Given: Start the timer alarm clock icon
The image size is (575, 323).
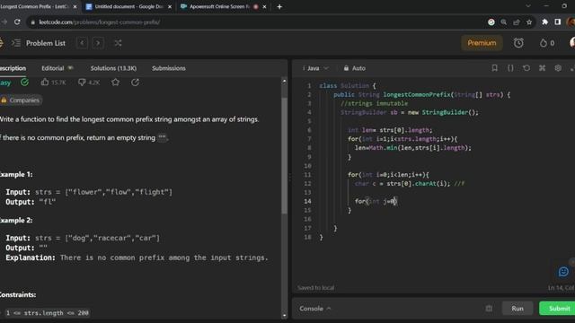Looking at the screenshot, I should (x=518, y=43).
